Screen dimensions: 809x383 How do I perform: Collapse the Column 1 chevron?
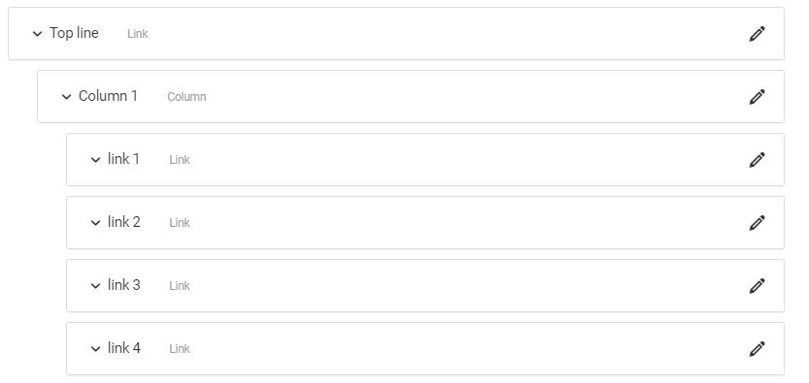[66, 97]
